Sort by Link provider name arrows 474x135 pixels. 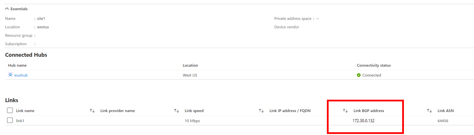tap(177, 111)
